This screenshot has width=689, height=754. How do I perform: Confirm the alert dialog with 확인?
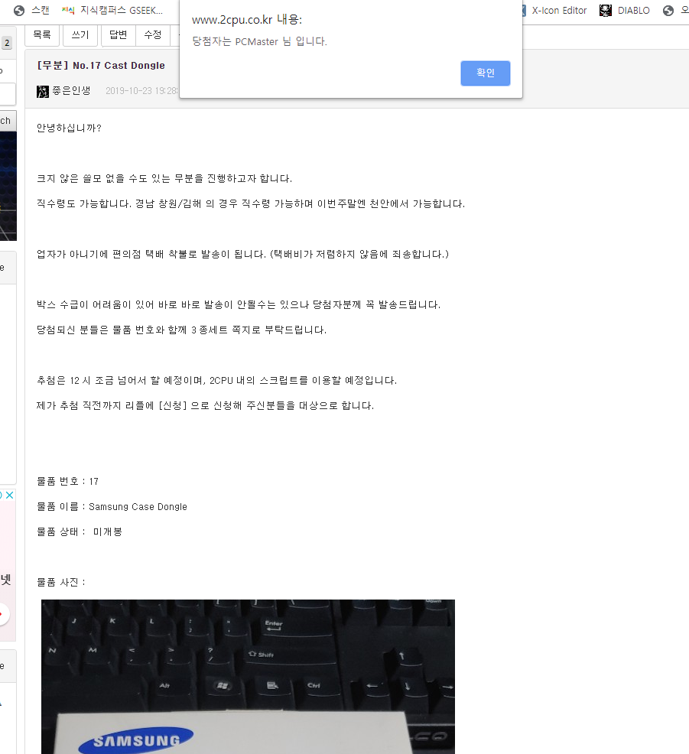tap(485, 73)
